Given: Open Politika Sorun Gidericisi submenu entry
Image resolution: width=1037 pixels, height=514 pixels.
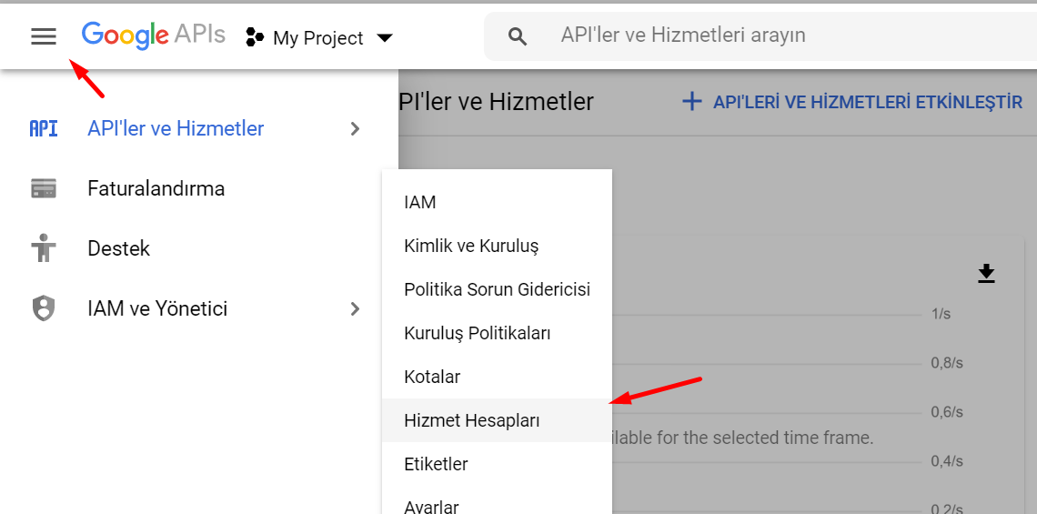Looking at the screenshot, I should (498, 289).
